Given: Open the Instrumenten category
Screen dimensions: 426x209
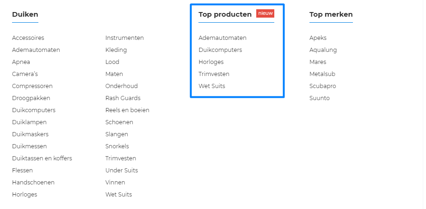Looking at the screenshot, I should pos(124,38).
